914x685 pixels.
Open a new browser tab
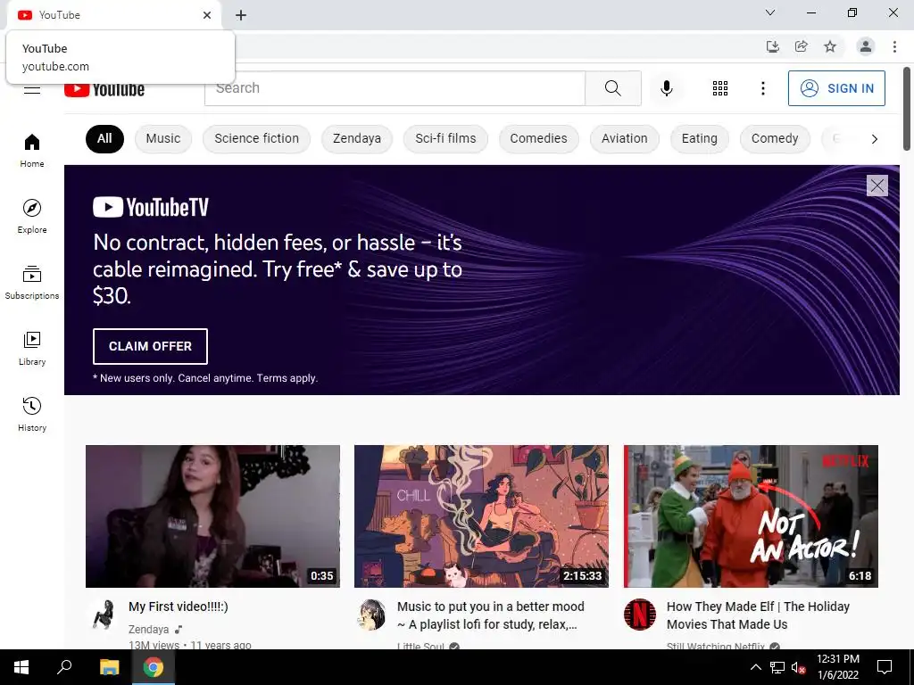pyautogui.click(x=241, y=15)
